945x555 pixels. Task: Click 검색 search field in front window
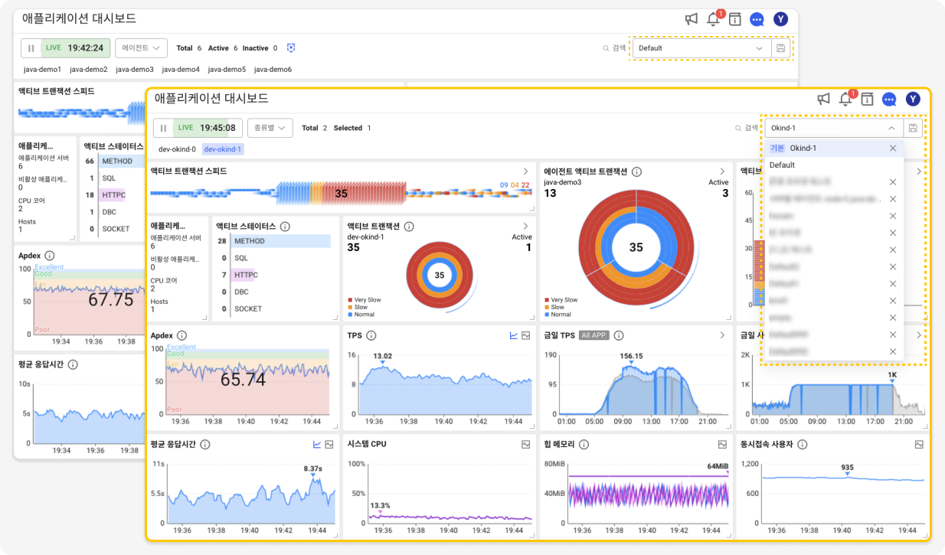(x=746, y=128)
